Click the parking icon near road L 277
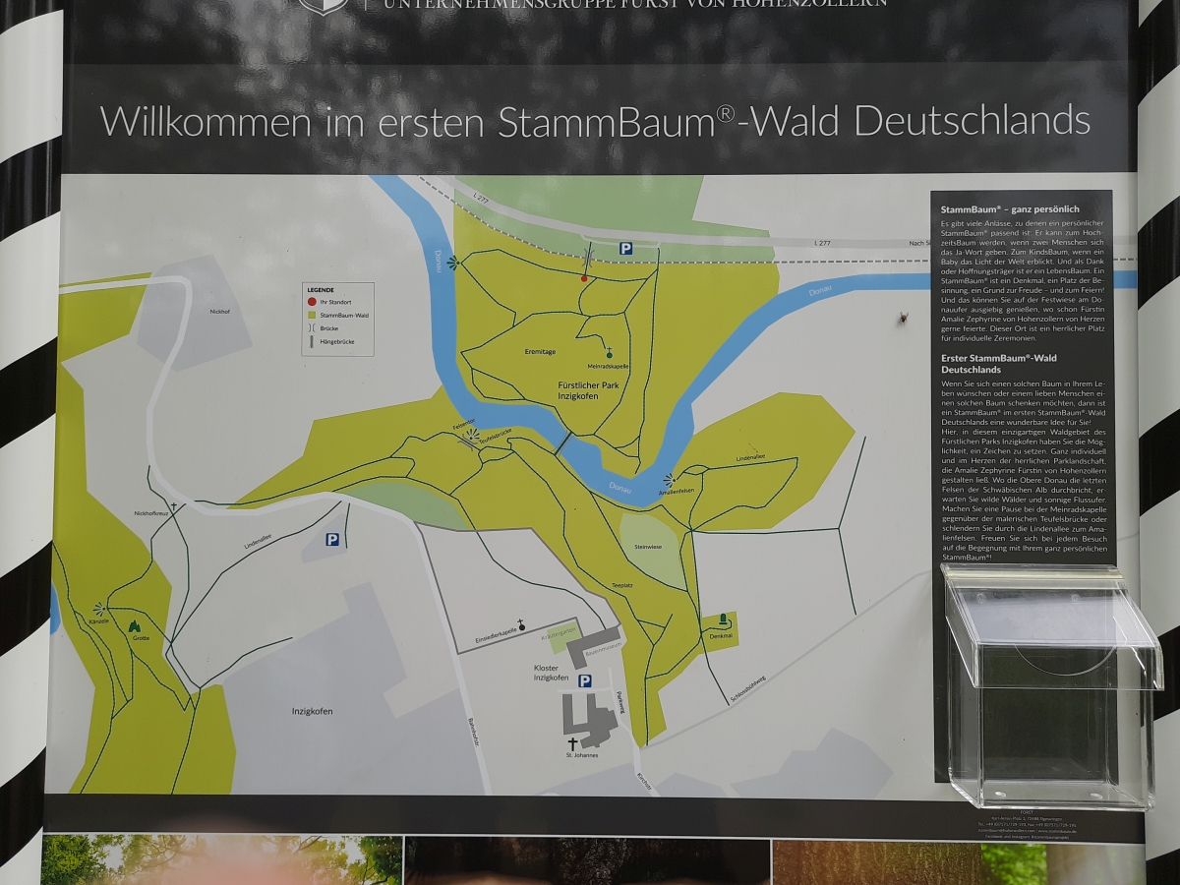Viewport: 1180px width, 885px height. (625, 250)
